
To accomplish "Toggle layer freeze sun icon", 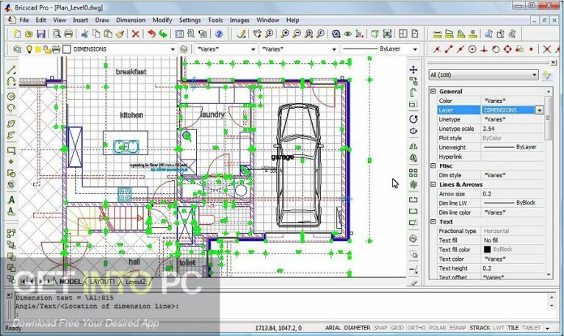I will pyautogui.click(x=38, y=49).
